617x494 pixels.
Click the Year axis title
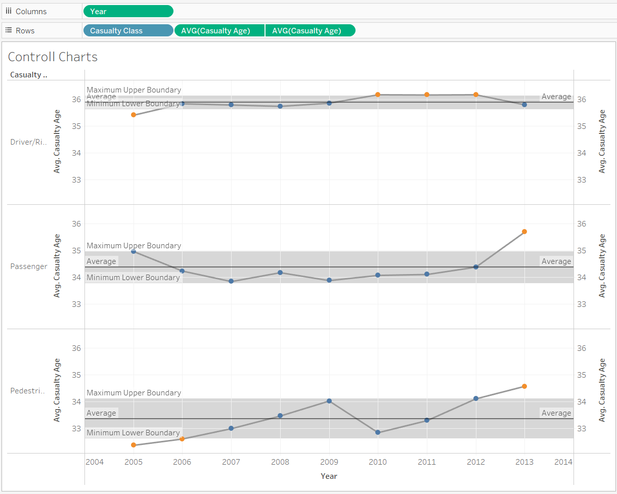(329, 476)
